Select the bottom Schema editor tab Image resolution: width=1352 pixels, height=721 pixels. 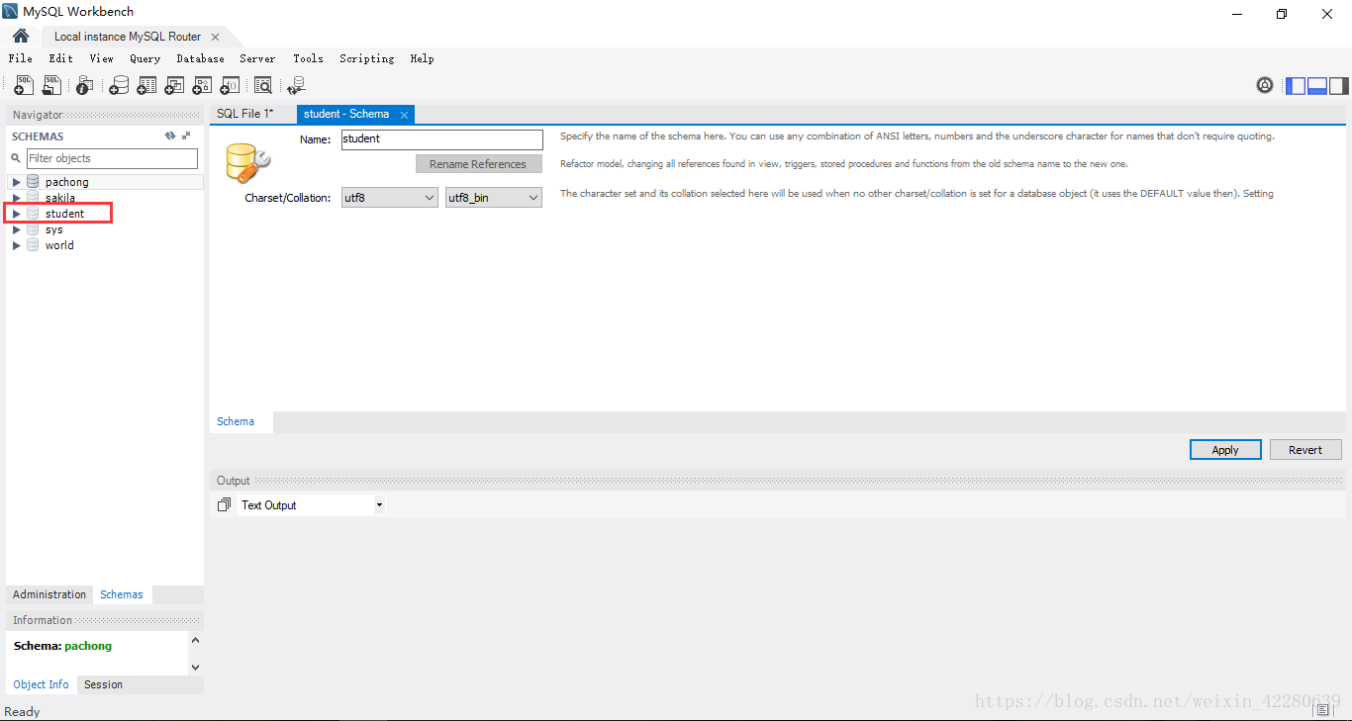[x=236, y=421]
